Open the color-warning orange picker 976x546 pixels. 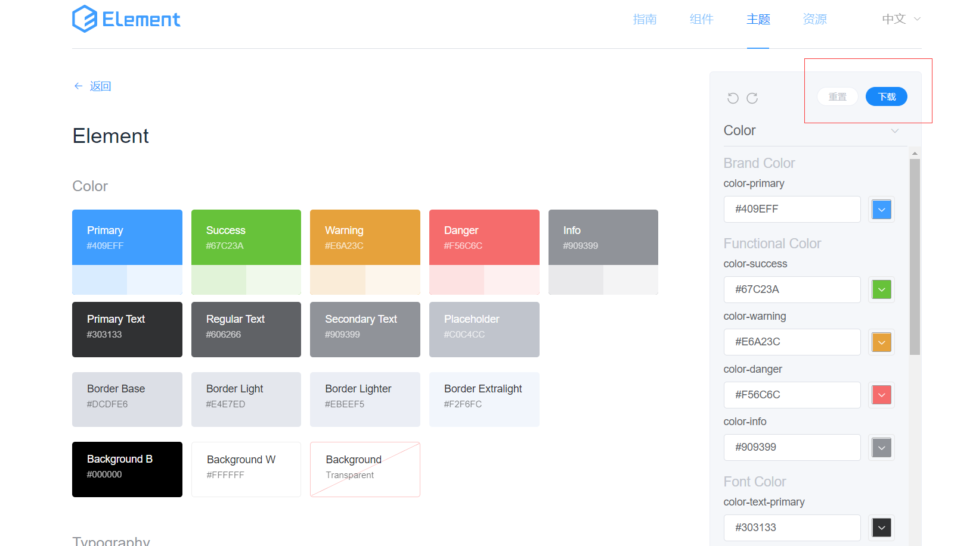(x=881, y=342)
